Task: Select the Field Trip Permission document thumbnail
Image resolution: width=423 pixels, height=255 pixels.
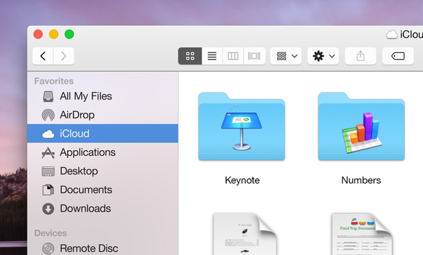Action: [x=362, y=234]
